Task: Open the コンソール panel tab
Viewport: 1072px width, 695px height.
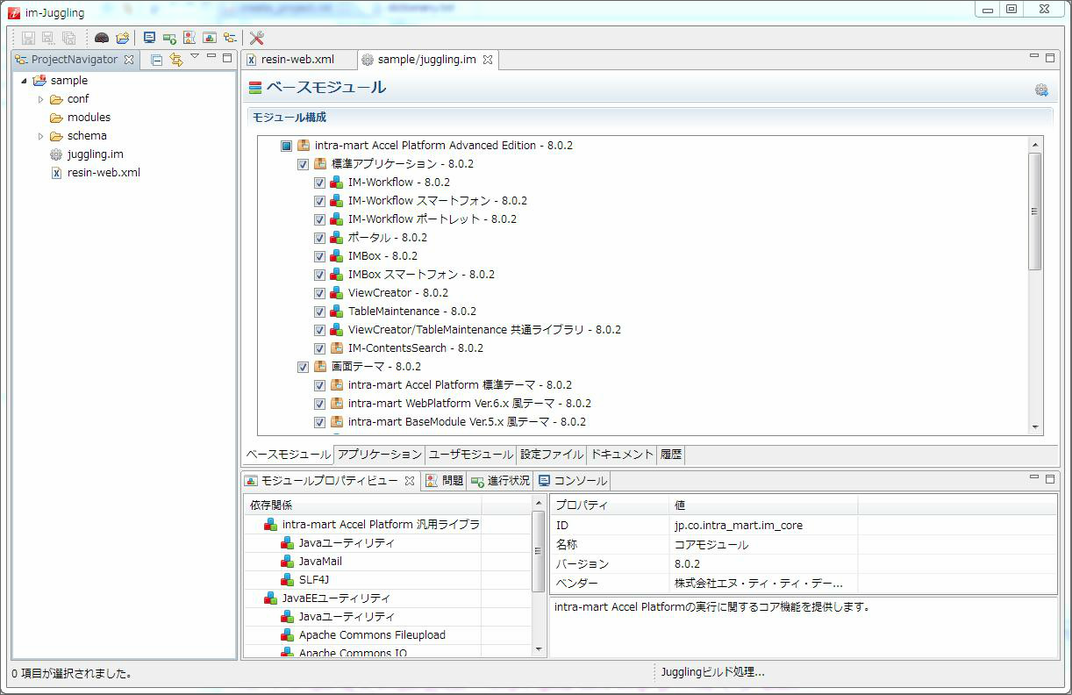Action: pyautogui.click(x=579, y=481)
